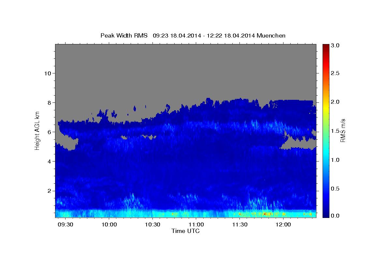Click the colorbar value 0.5
This screenshot has height=261, width=391.
[x=336, y=189]
